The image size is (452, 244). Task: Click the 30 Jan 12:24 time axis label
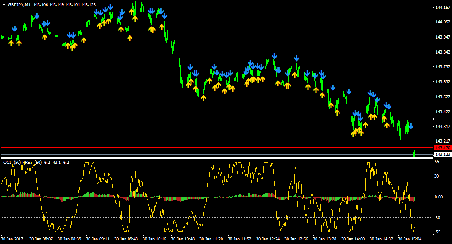[268, 239]
